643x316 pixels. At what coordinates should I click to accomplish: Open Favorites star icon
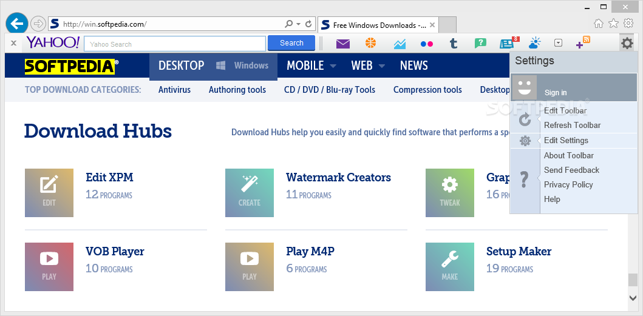click(x=613, y=24)
